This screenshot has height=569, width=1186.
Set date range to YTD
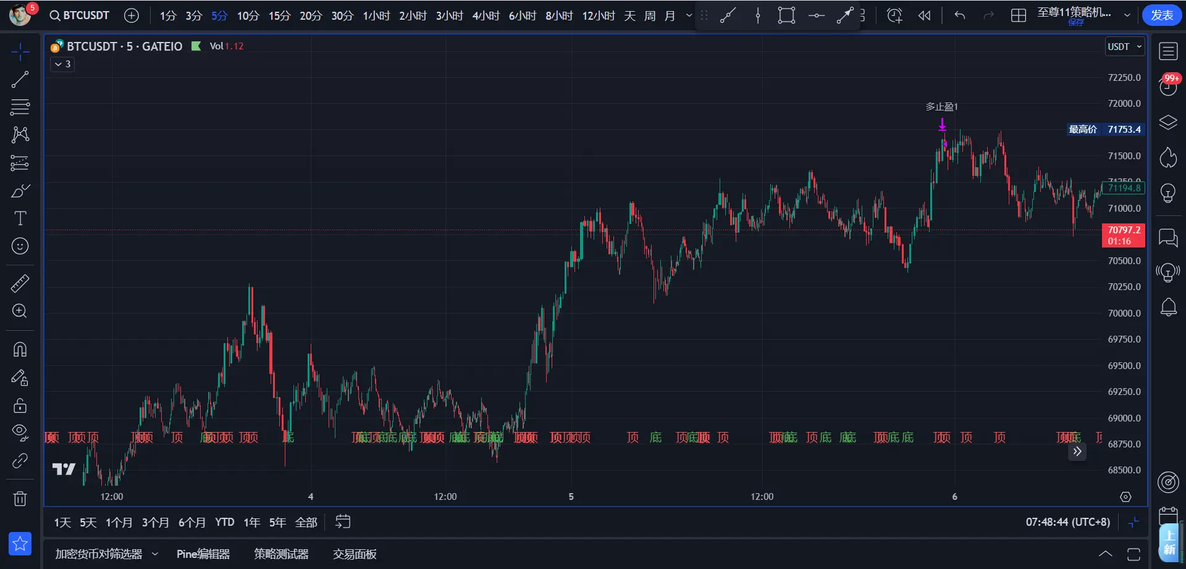click(225, 523)
